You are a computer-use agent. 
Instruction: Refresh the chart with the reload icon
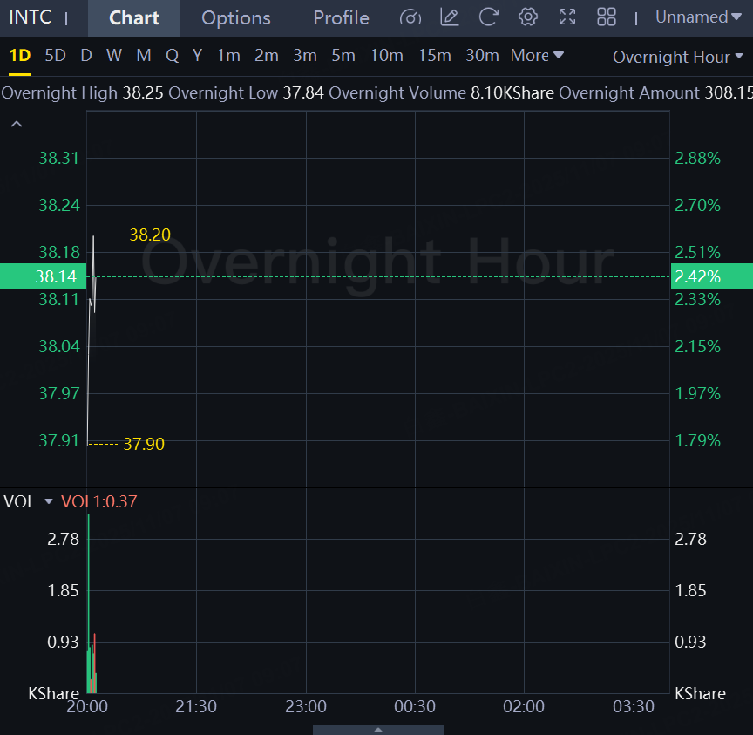(x=489, y=17)
